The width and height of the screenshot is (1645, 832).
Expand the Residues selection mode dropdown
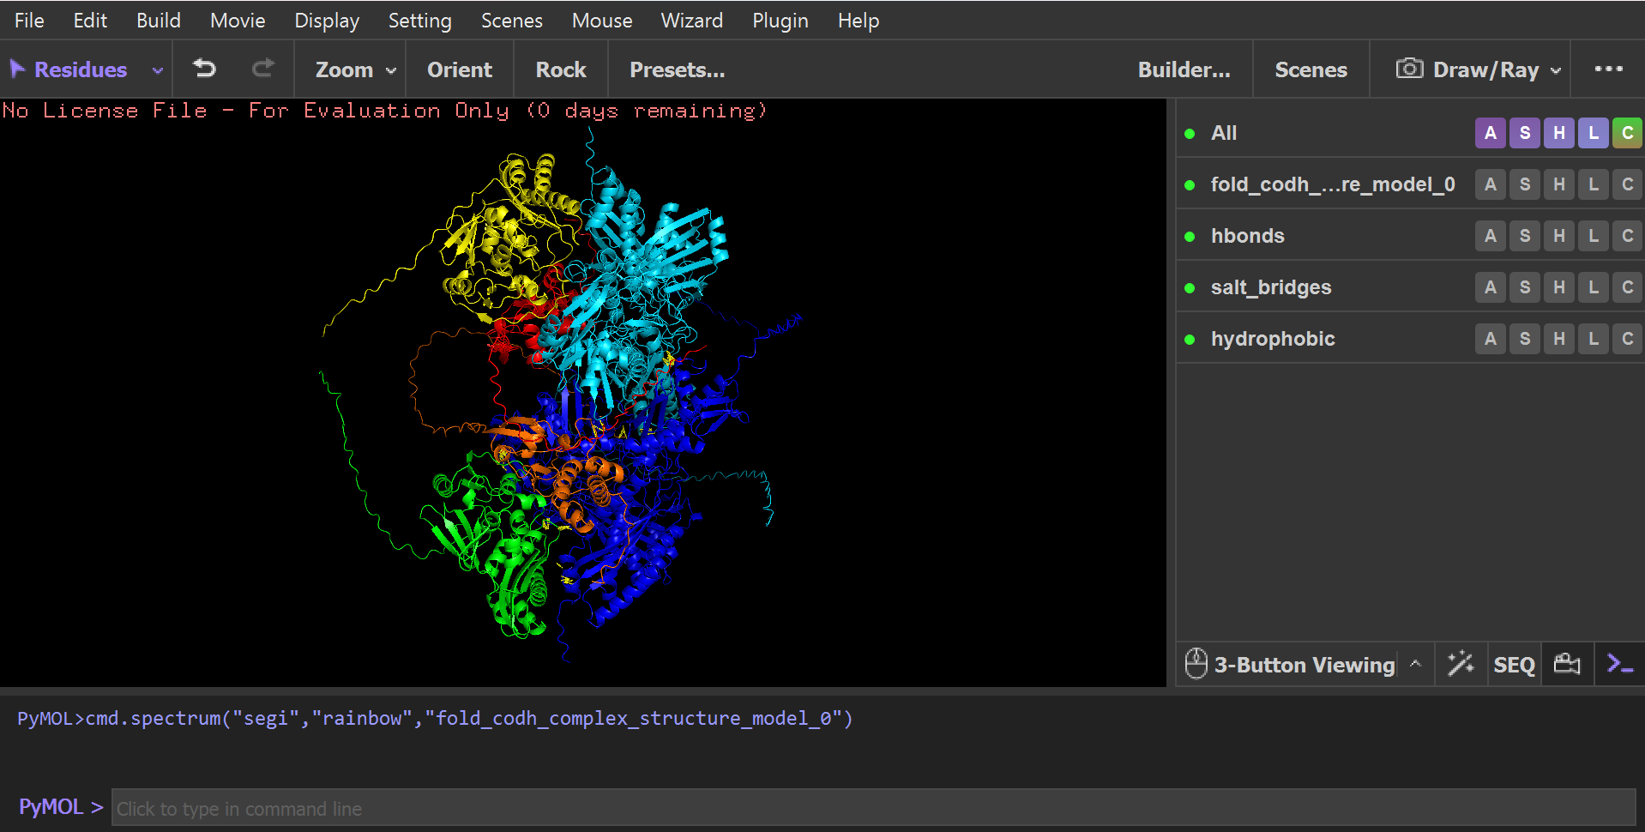coord(158,70)
